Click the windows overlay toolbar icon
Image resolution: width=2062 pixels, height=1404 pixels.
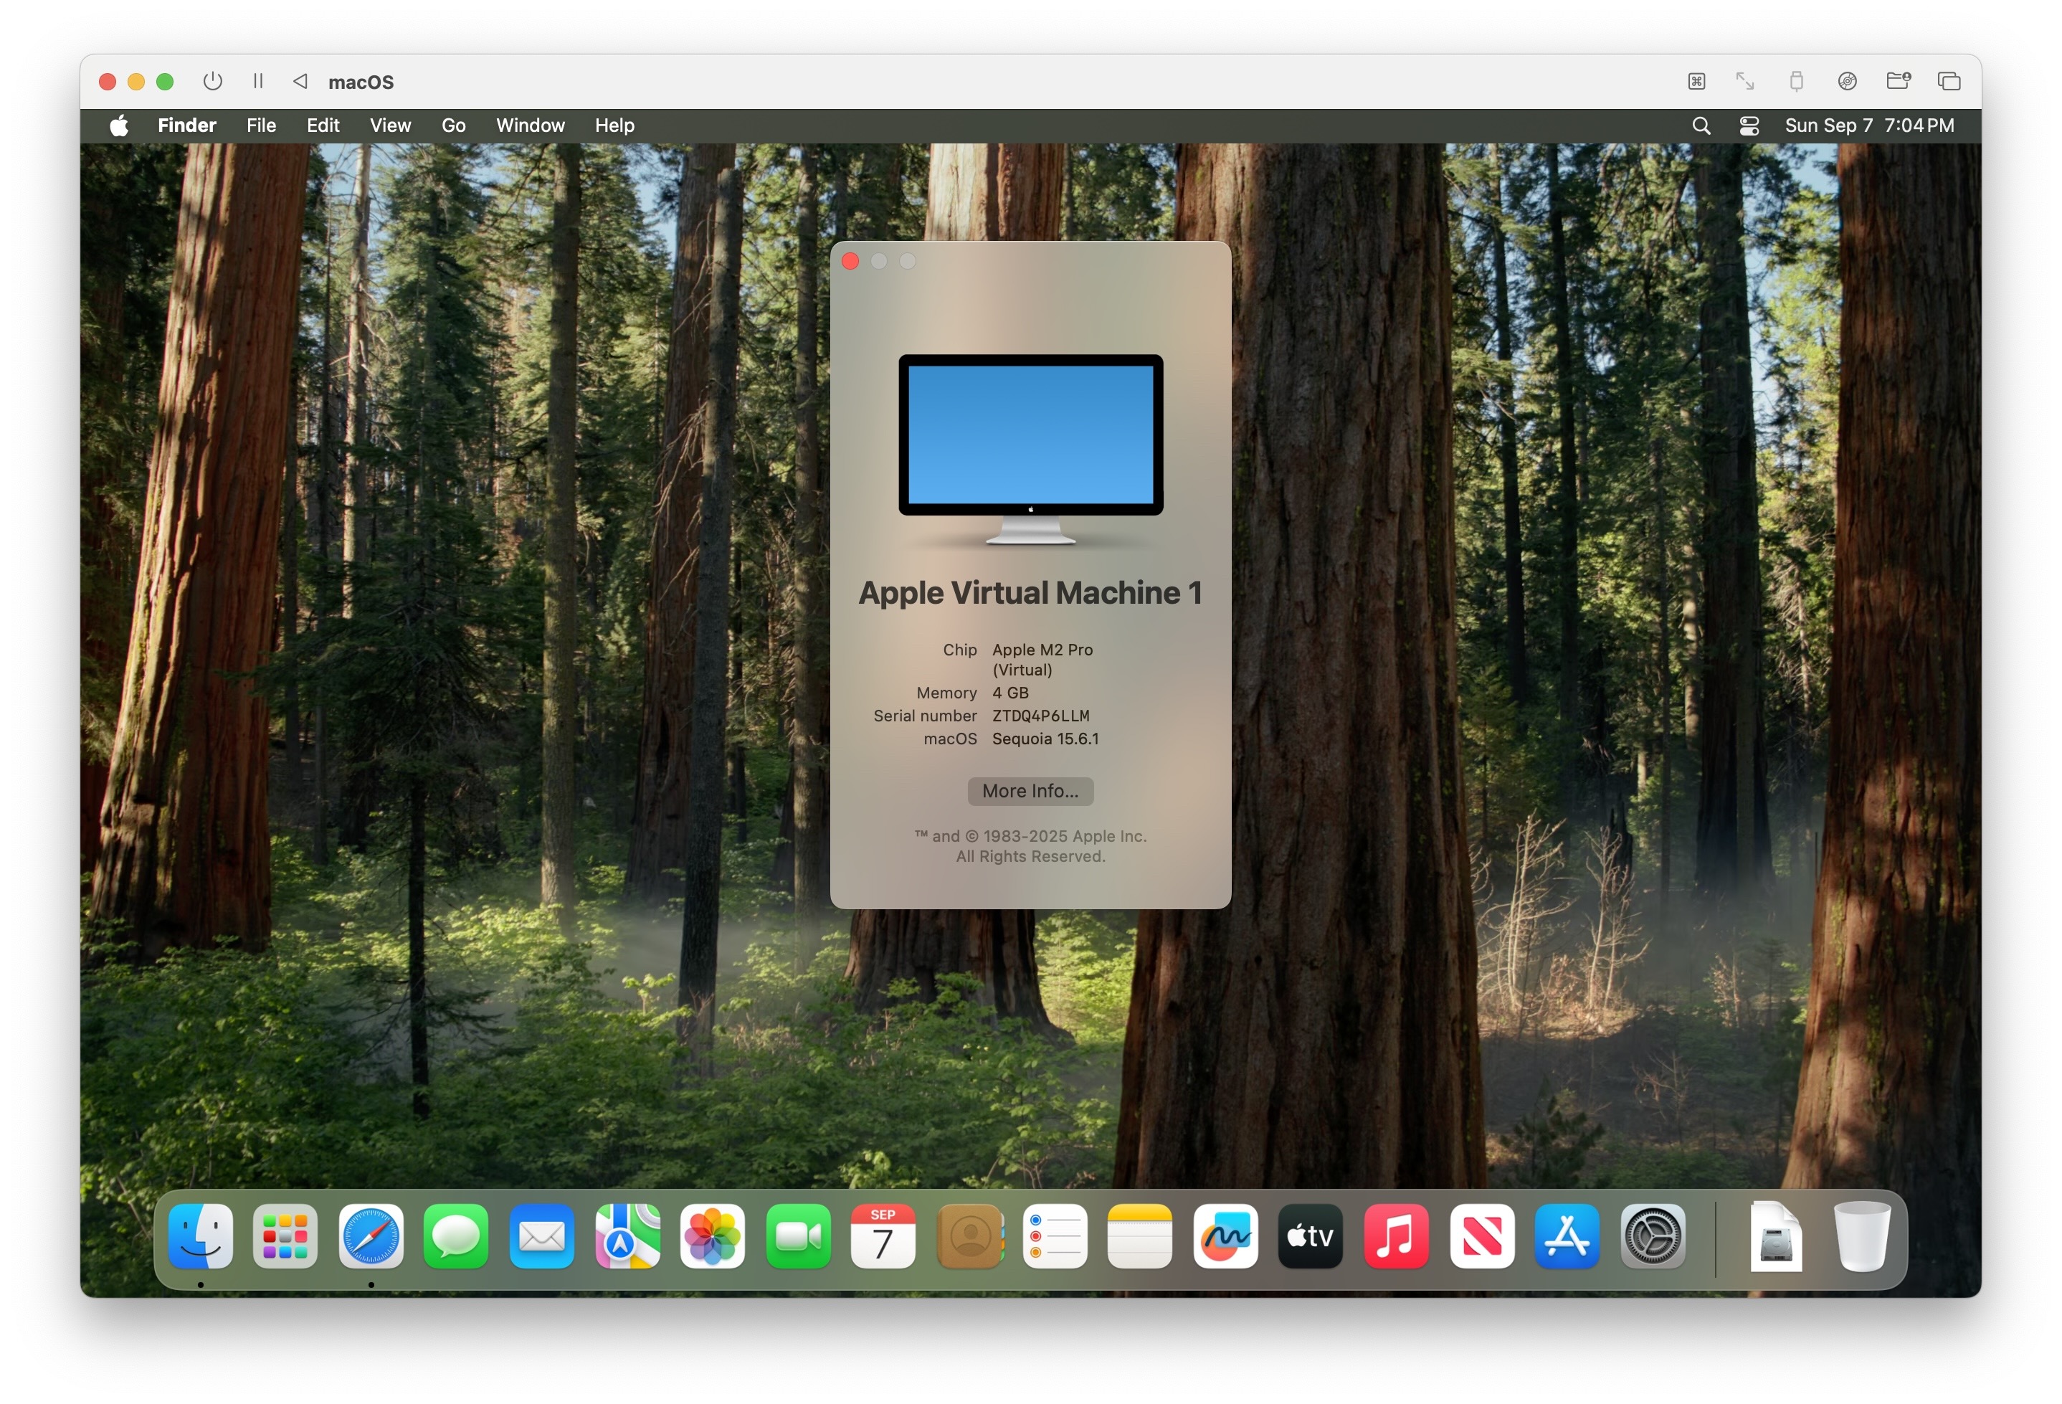tap(1949, 82)
